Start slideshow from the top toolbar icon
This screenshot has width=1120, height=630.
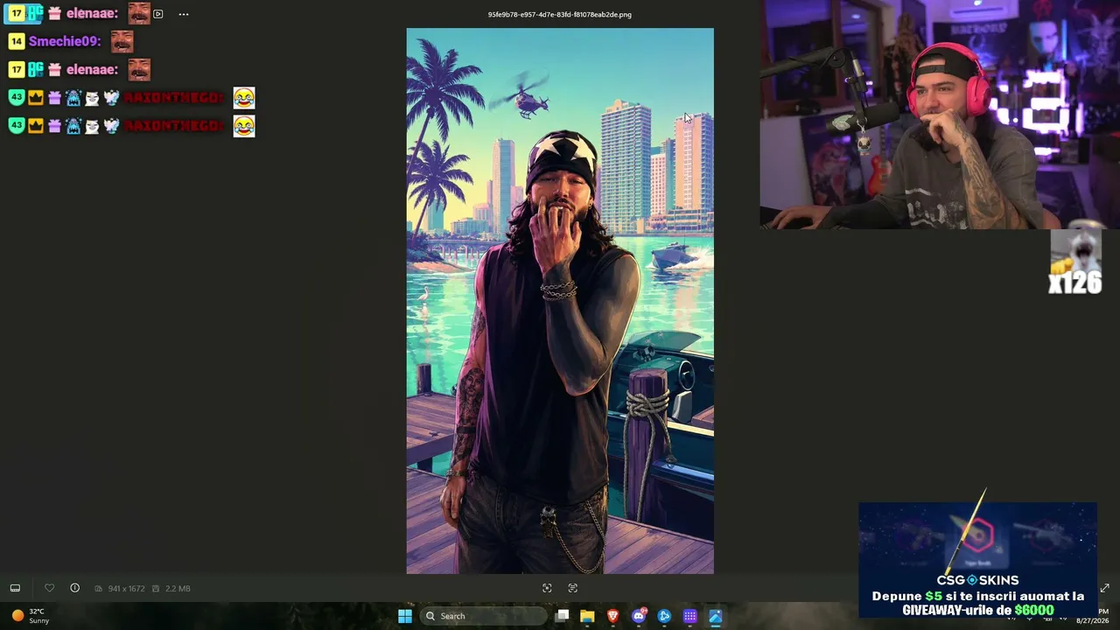tap(157, 14)
